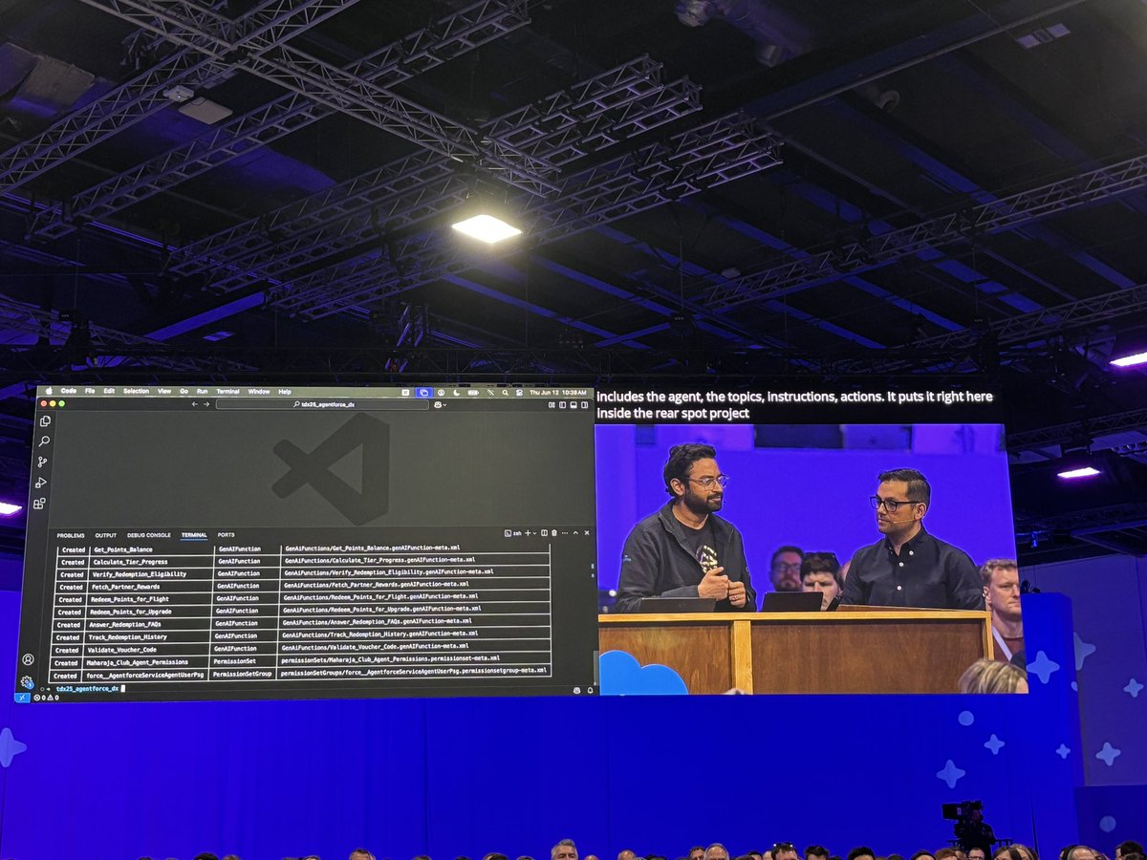Click the Copilot status icon in status bar
Viewport: 1147px width, 860px height.
tap(577, 689)
